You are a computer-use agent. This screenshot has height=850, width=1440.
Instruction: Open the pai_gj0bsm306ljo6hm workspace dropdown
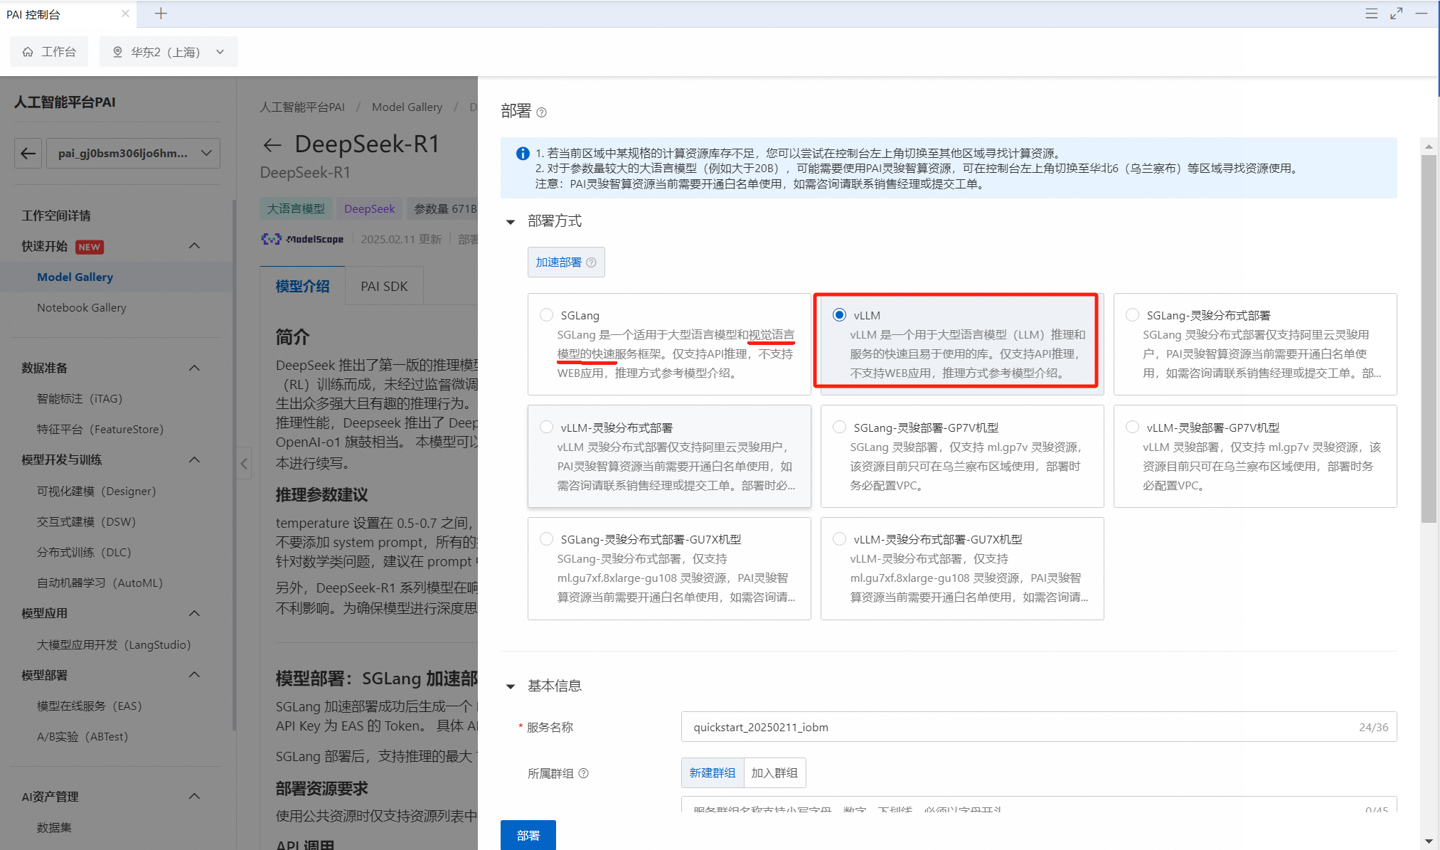(x=134, y=153)
